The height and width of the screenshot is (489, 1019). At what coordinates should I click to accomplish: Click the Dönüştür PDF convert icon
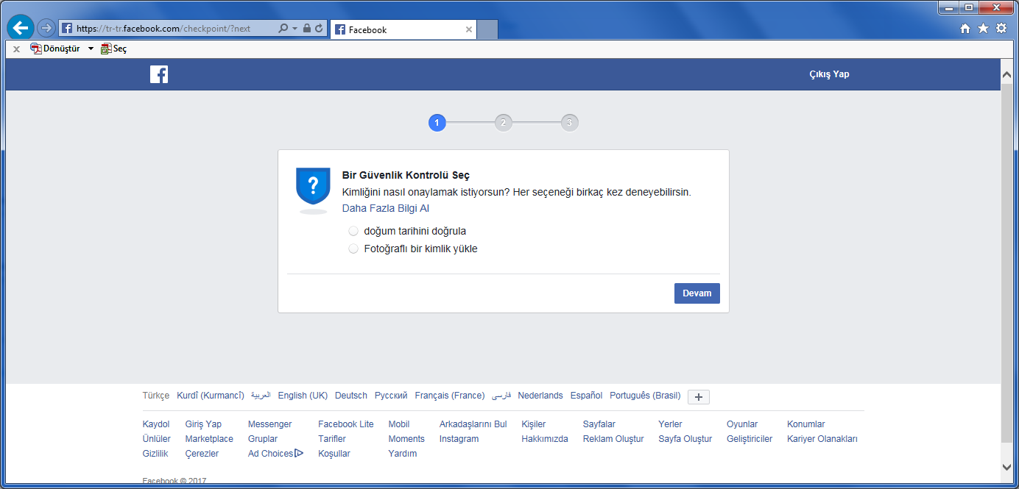click(36, 49)
